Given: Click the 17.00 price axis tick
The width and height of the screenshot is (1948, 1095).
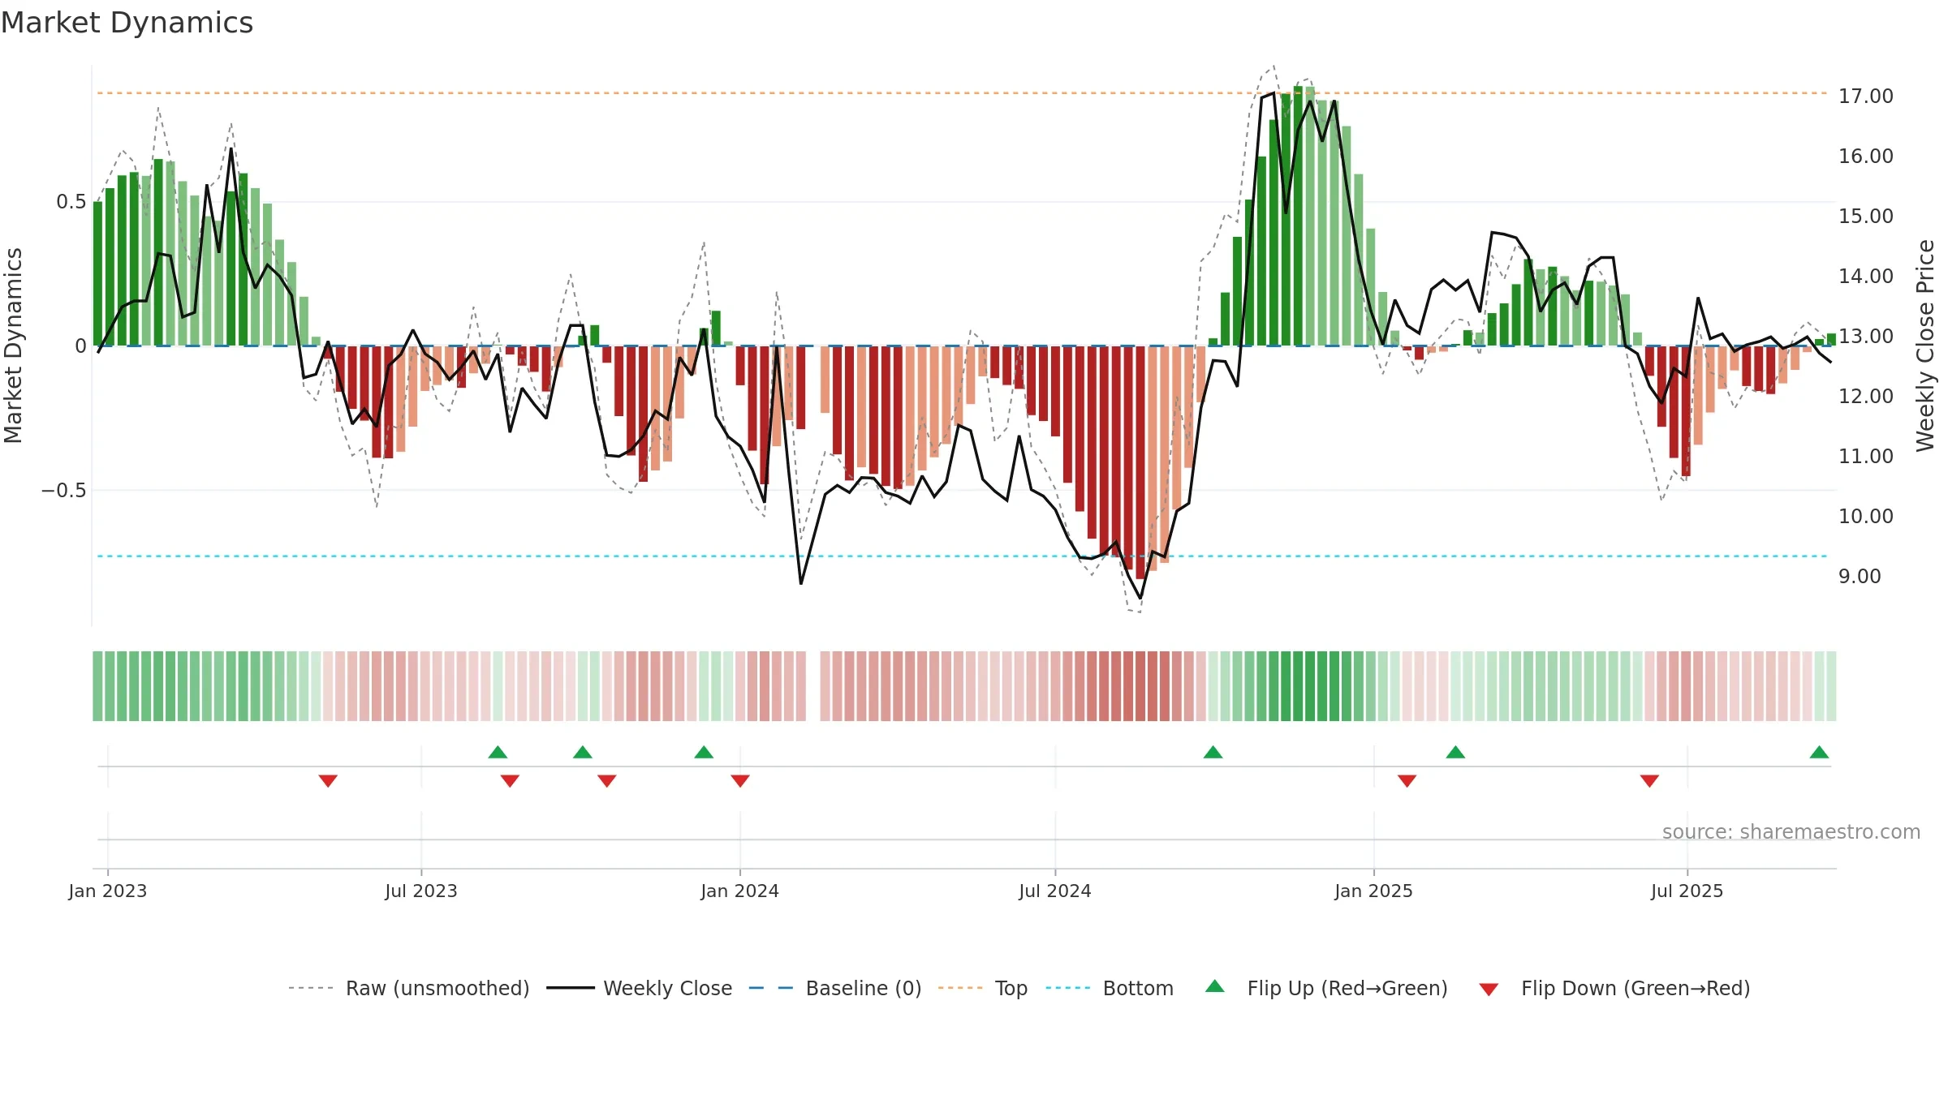Looking at the screenshot, I should tap(1866, 96).
